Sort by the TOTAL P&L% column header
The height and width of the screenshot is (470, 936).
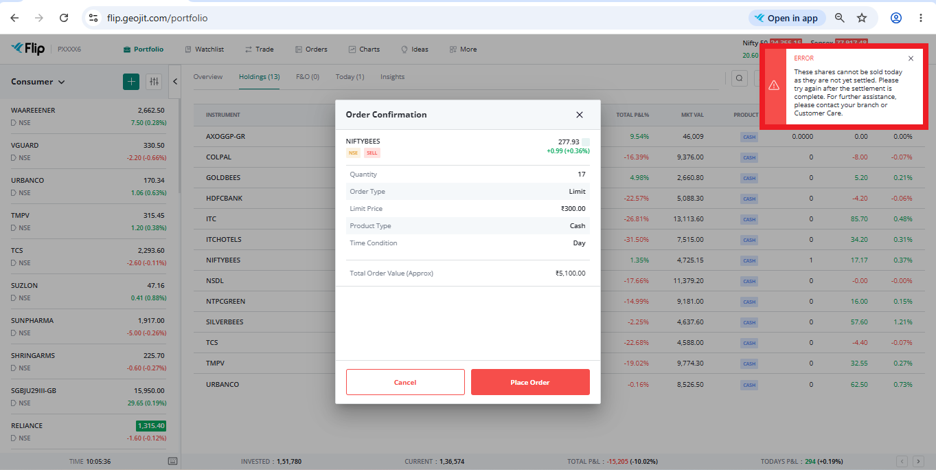click(x=632, y=115)
